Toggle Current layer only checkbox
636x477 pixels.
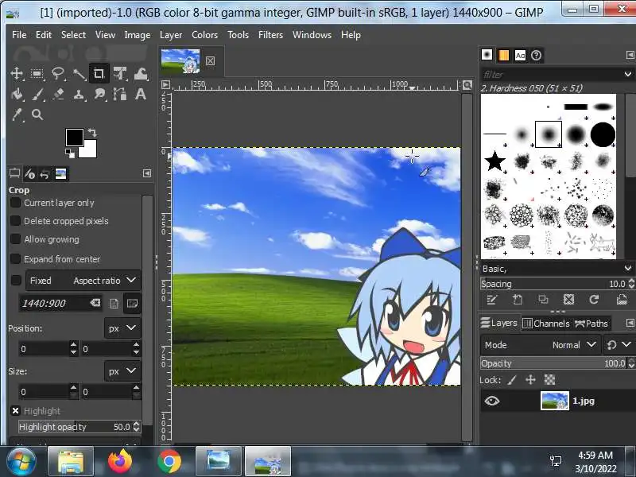(x=15, y=203)
